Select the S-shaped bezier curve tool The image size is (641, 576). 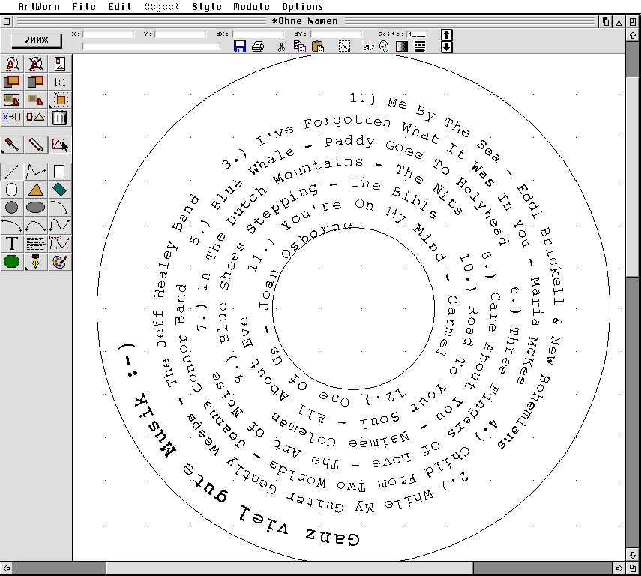point(60,226)
